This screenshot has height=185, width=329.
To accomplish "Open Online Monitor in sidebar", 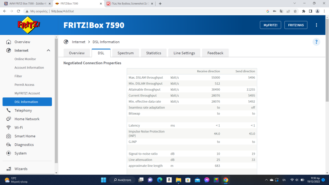I will click(25, 59).
